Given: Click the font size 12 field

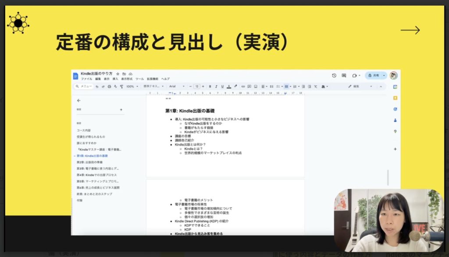Looking at the screenshot, I should tap(197, 87).
